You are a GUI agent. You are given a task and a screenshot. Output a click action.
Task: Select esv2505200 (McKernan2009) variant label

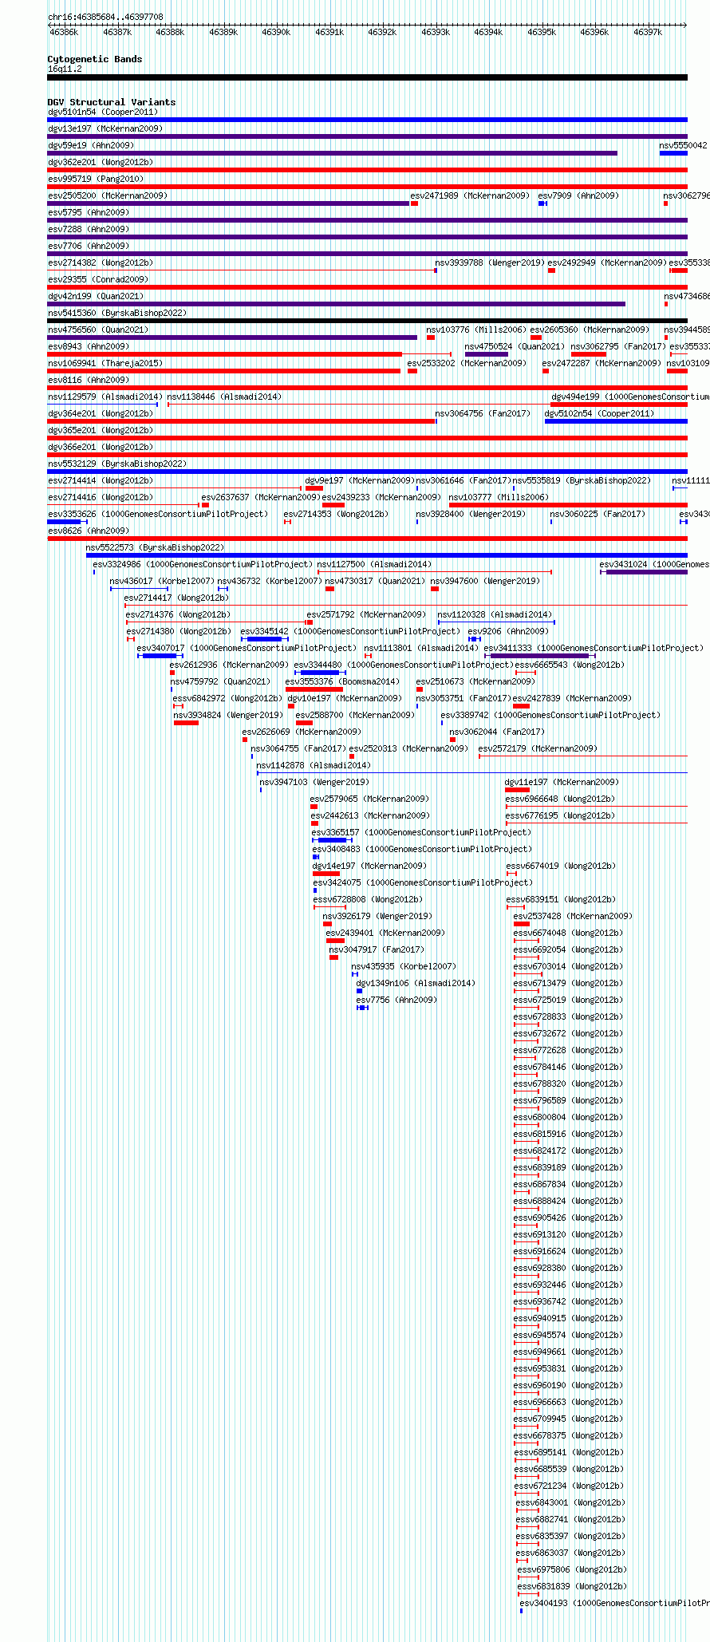[108, 195]
